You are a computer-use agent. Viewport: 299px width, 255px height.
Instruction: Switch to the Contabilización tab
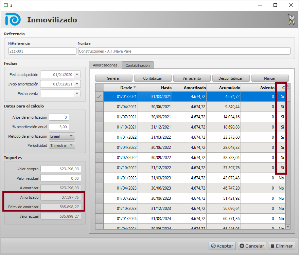(138, 65)
